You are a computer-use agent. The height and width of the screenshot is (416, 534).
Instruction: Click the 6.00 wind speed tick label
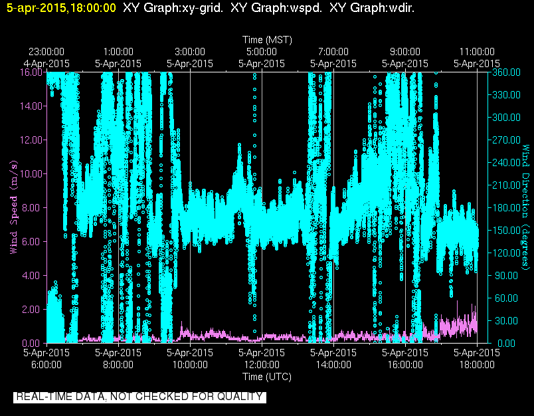point(33,242)
